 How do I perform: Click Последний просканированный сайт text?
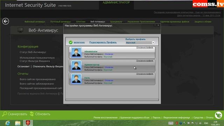(x=41, y=88)
